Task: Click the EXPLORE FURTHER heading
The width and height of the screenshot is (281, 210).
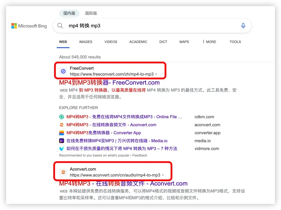Action: pos(78,108)
